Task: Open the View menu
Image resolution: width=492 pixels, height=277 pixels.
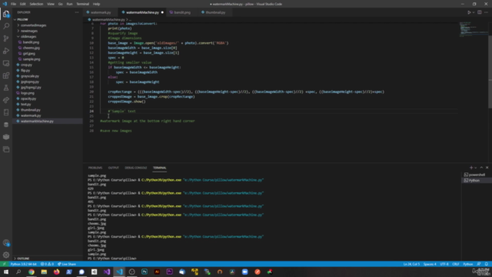Action: (x=51, y=4)
